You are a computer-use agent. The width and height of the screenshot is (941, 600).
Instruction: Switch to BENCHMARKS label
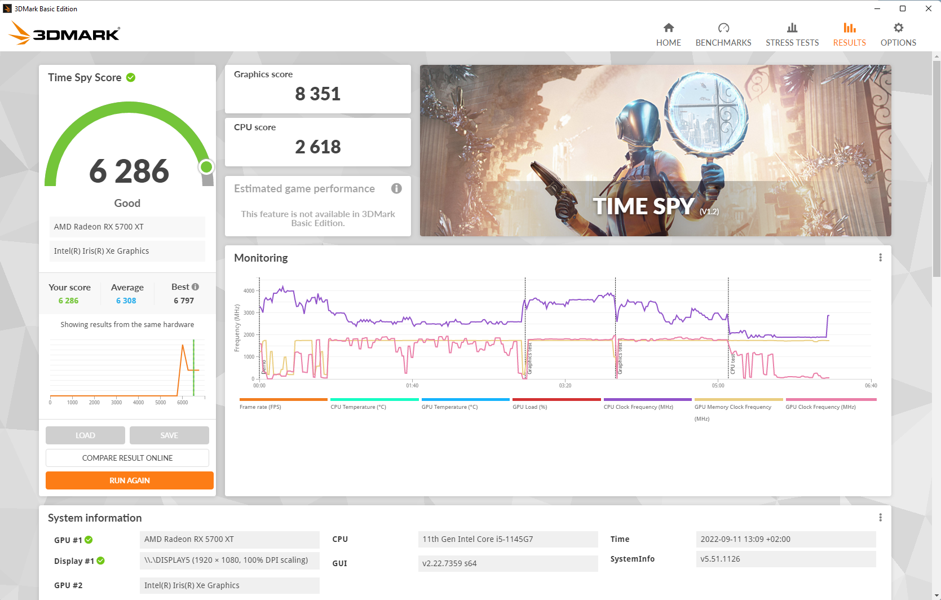pyautogui.click(x=723, y=43)
